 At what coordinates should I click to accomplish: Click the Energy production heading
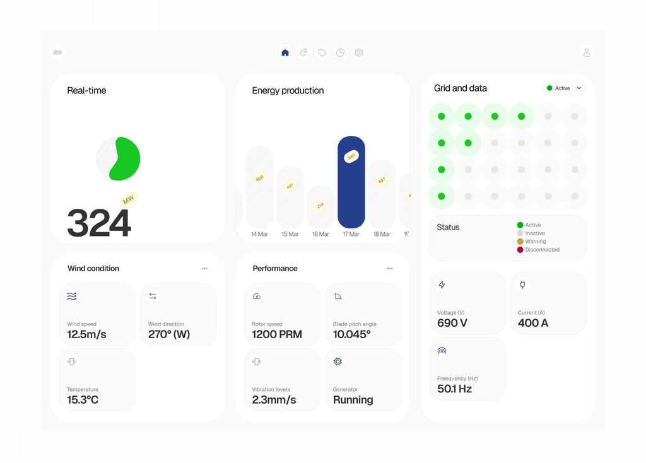pyautogui.click(x=288, y=91)
